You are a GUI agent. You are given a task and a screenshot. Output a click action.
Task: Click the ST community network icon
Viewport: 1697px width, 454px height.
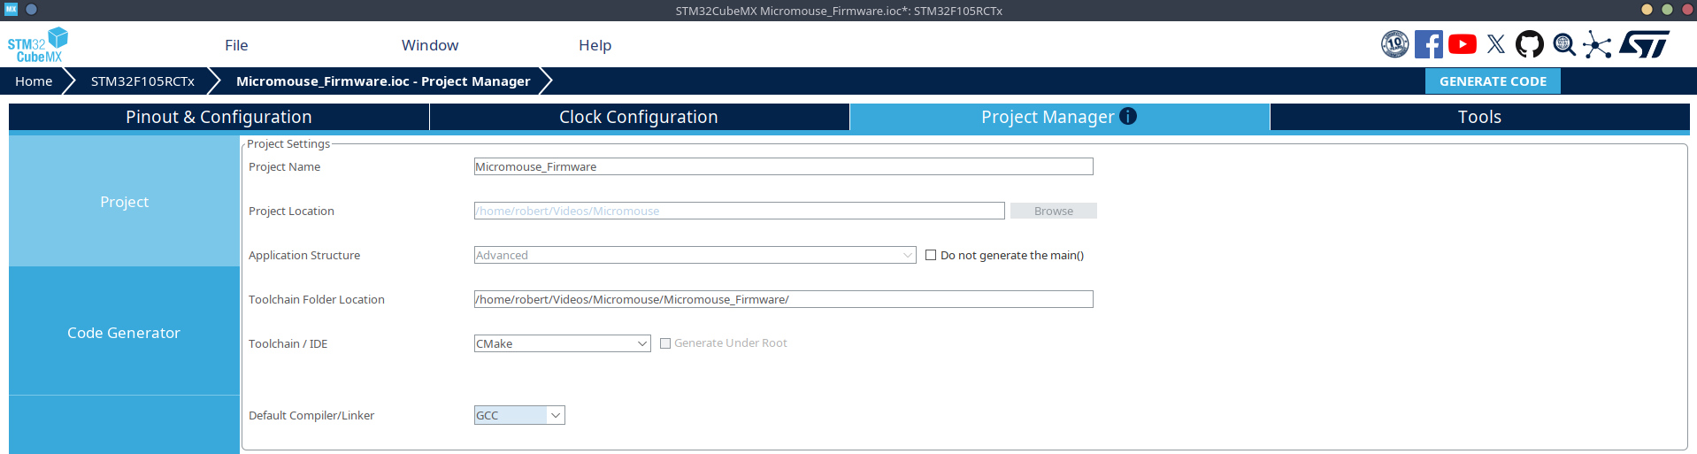(1597, 44)
